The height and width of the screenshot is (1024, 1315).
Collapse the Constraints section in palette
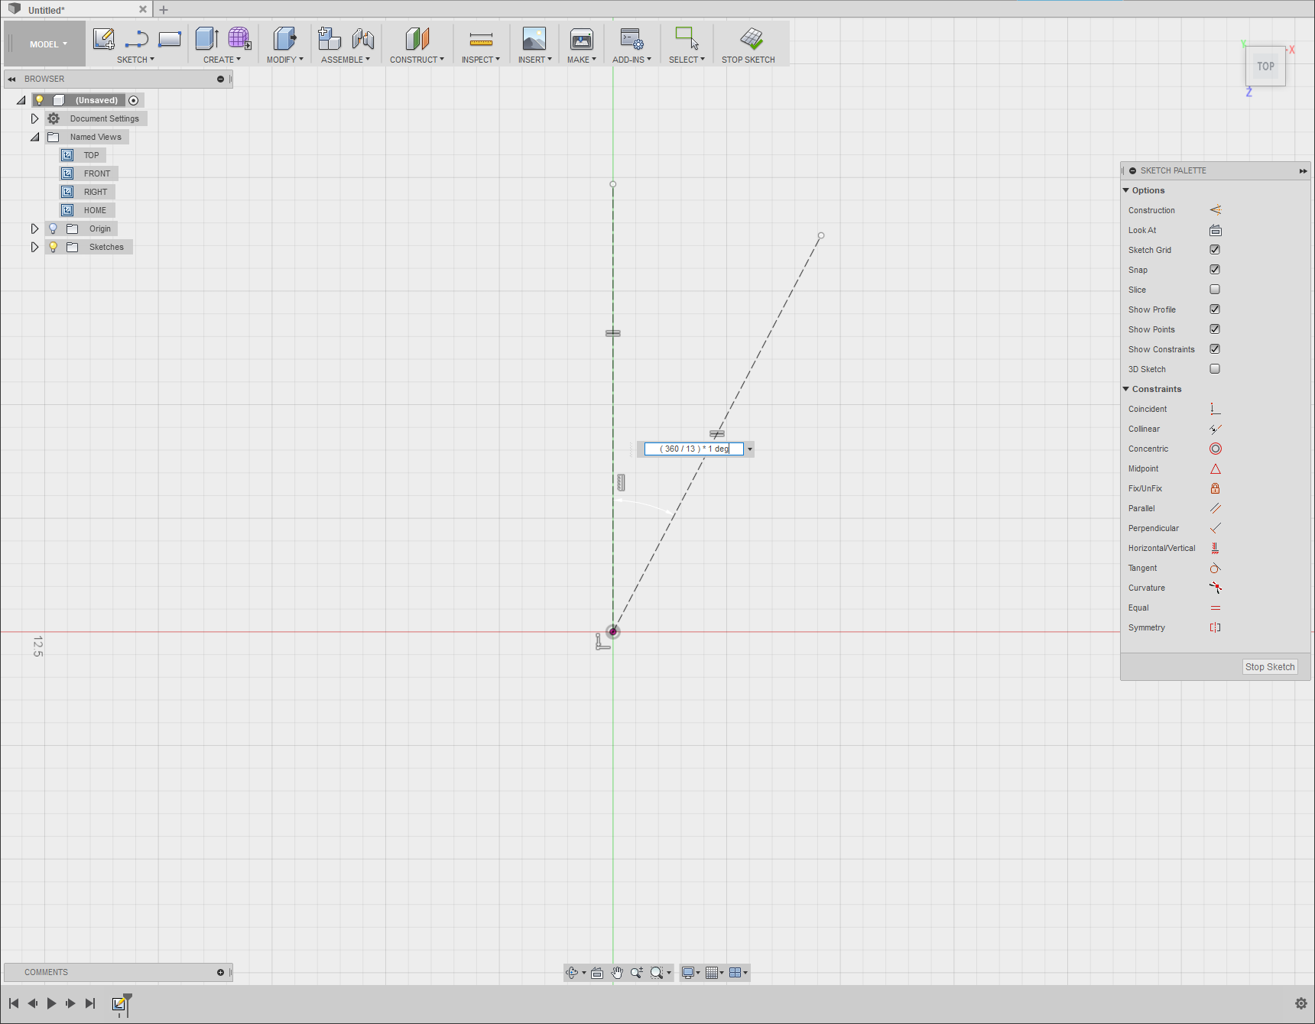pos(1125,389)
